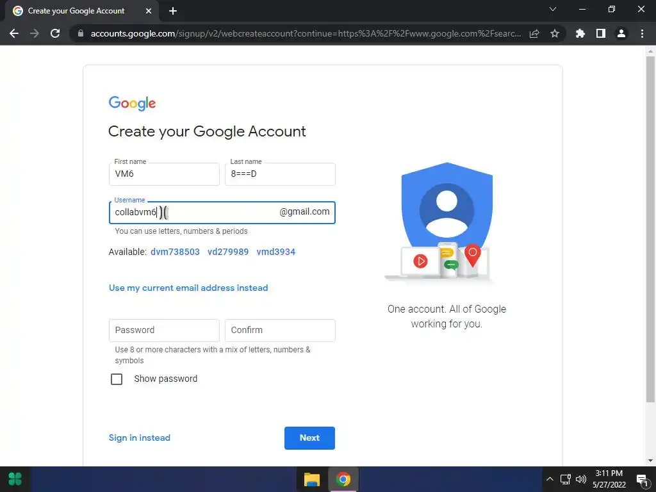Open the Chrome three-dot menu
656x492 pixels.
[642, 33]
